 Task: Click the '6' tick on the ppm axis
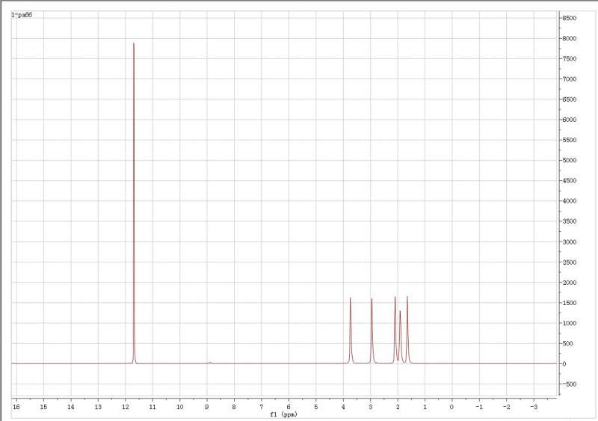tap(289, 407)
